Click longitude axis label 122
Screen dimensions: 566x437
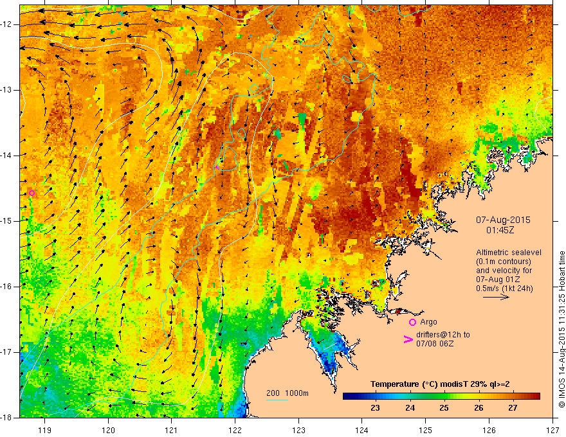click(x=235, y=430)
